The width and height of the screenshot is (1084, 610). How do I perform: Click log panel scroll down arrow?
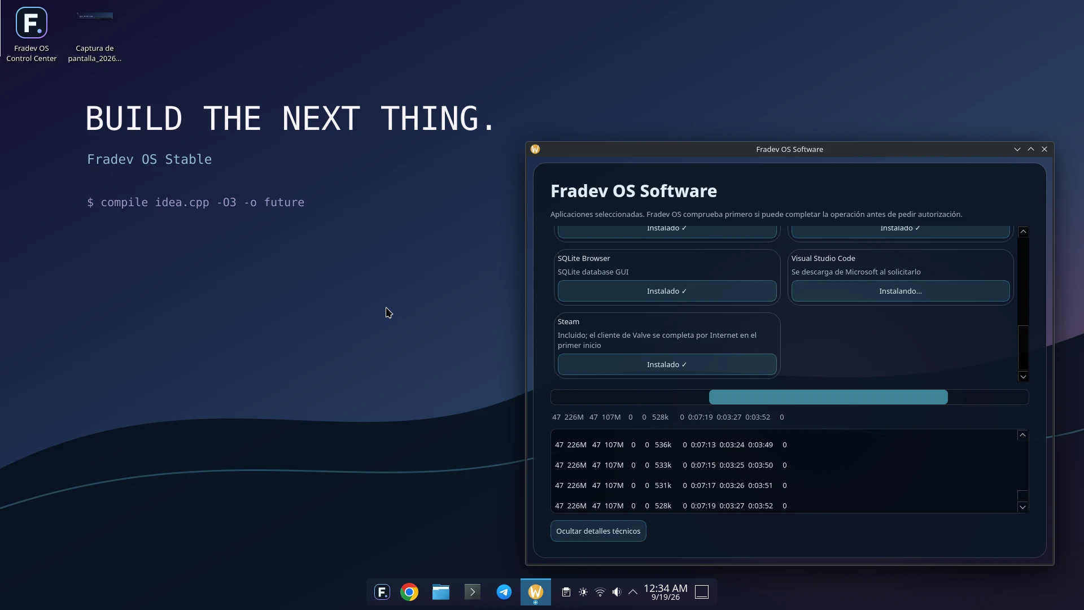coord(1022,507)
